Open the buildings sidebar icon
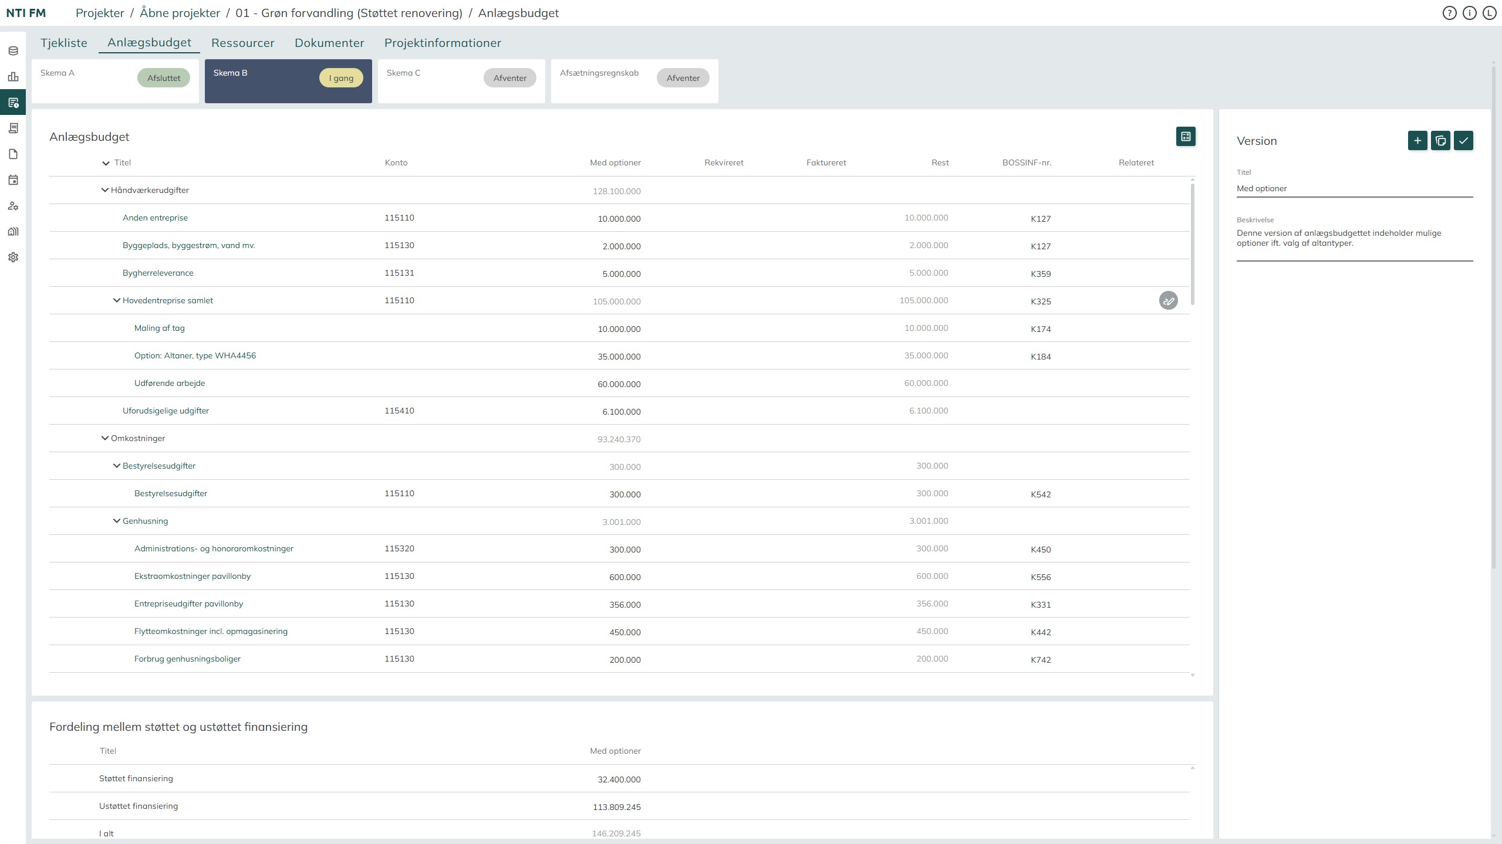The image size is (1502, 844). pos(13,232)
